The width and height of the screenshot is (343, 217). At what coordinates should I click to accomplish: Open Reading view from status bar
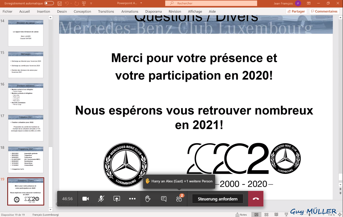coord(276,214)
